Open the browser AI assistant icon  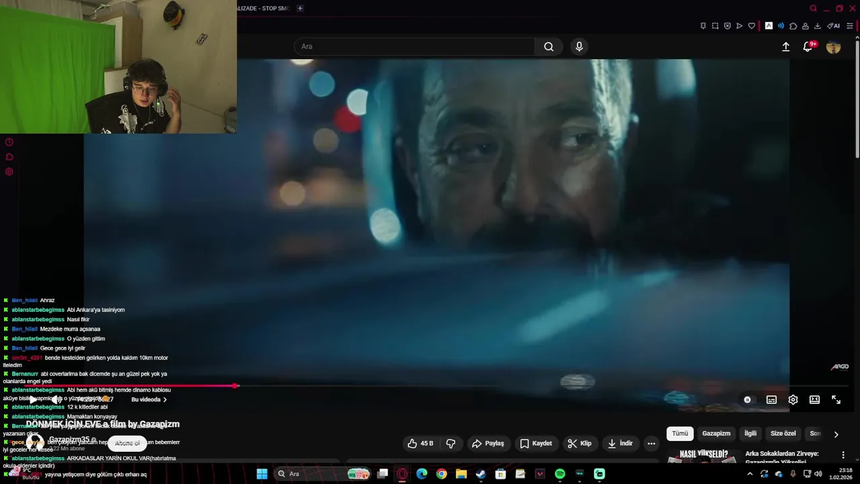tap(833, 26)
